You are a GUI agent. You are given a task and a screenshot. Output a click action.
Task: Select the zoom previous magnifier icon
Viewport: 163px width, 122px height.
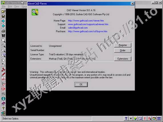click(x=3, y=55)
